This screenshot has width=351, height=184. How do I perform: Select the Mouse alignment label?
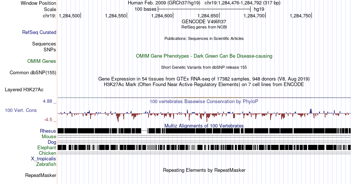coord(49,137)
